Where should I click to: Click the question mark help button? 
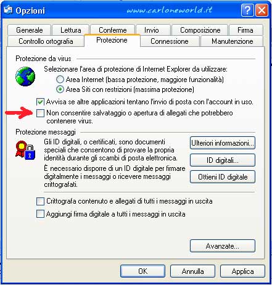pos(247,10)
